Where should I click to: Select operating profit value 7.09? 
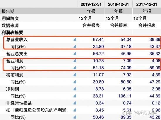(127, 61)
